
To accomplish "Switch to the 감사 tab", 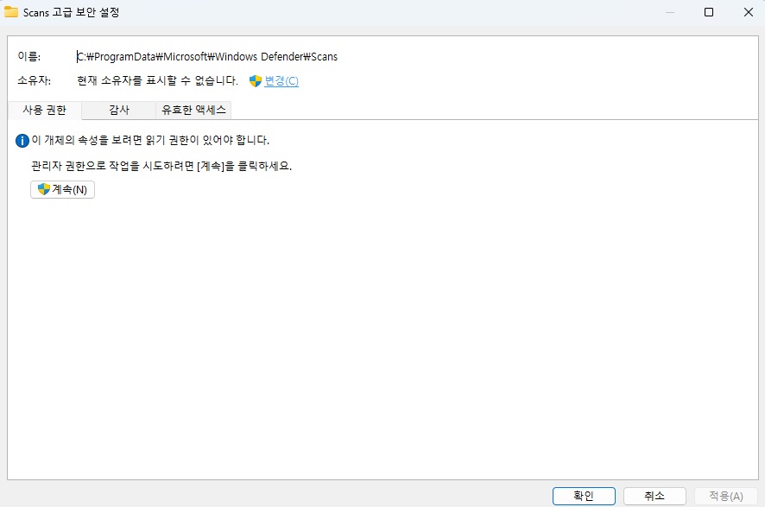I will [118, 110].
